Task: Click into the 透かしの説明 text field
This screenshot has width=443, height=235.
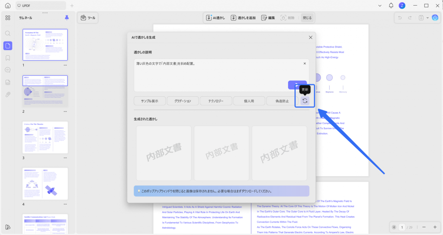Action: pyautogui.click(x=221, y=75)
